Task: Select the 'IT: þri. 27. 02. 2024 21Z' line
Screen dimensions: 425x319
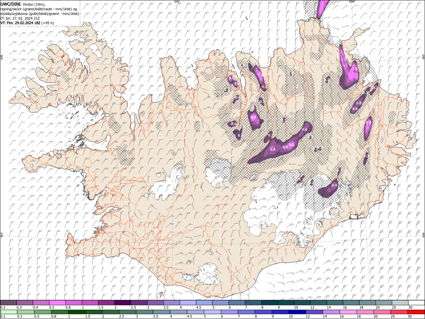Action: pos(20,18)
